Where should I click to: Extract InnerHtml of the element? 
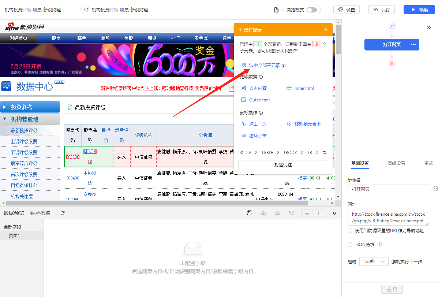(300, 88)
